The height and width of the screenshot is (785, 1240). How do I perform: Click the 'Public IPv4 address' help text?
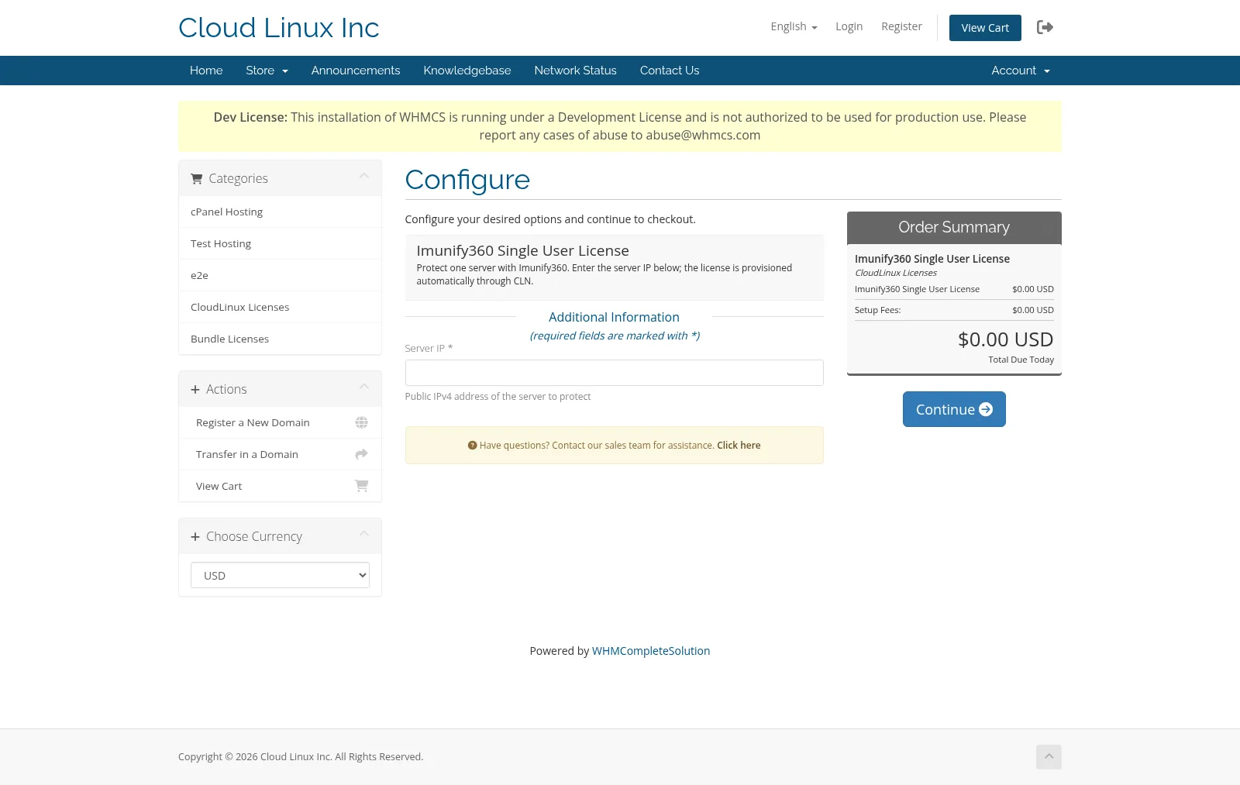(498, 397)
